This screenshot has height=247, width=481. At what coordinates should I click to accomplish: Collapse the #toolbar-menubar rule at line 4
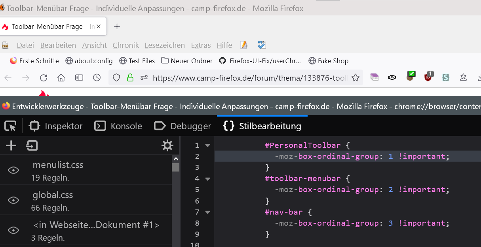207,179
